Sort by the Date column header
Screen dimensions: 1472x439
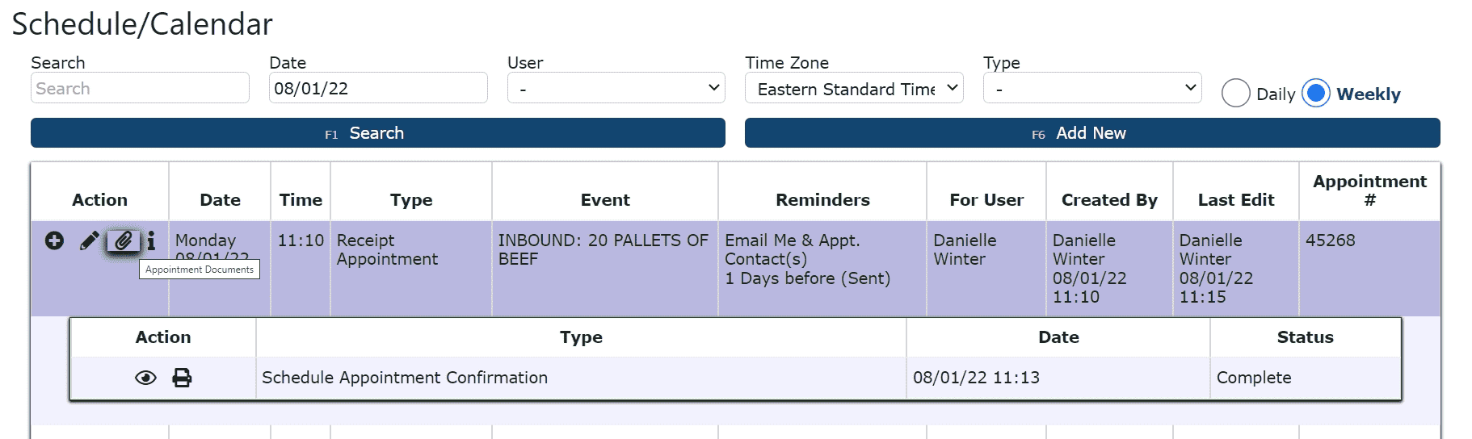click(220, 200)
